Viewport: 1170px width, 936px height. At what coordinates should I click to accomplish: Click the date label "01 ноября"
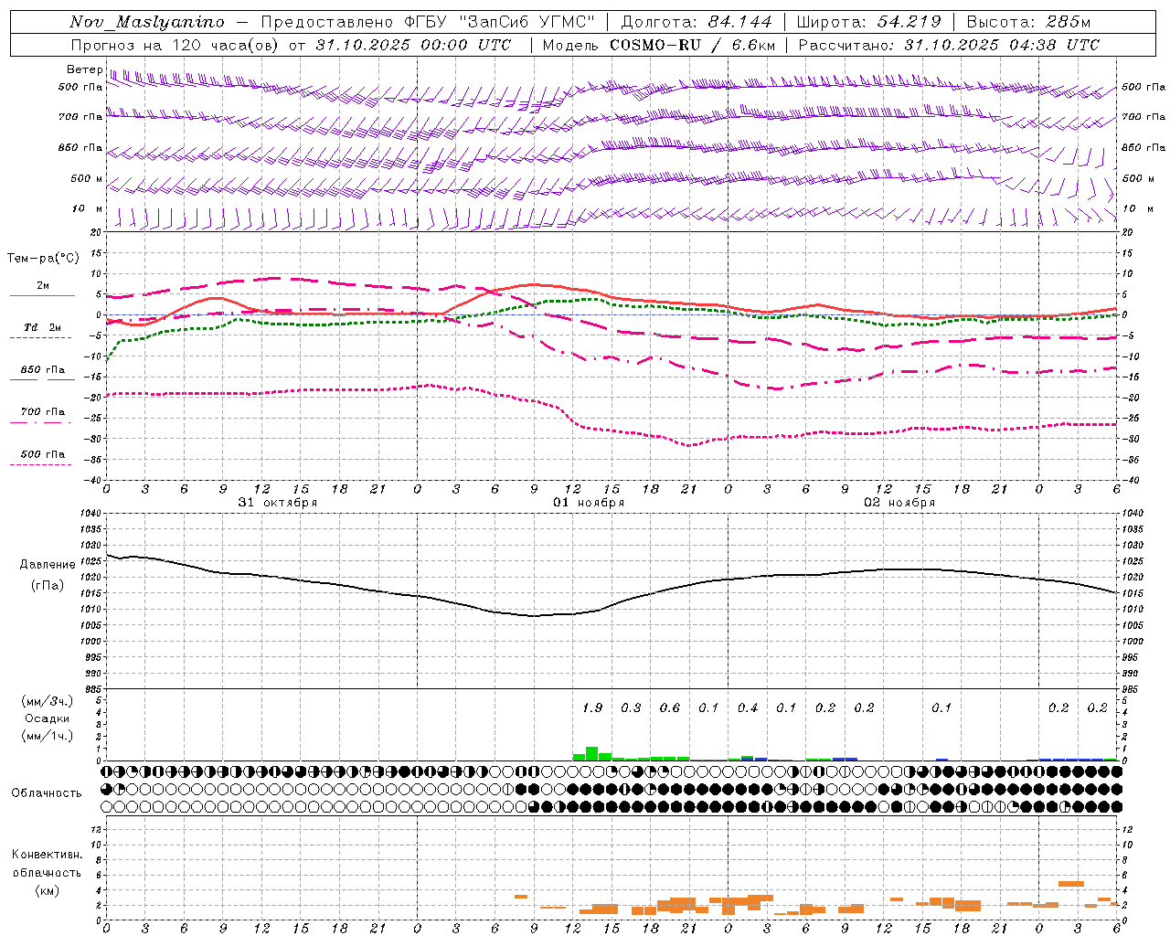click(x=589, y=503)
